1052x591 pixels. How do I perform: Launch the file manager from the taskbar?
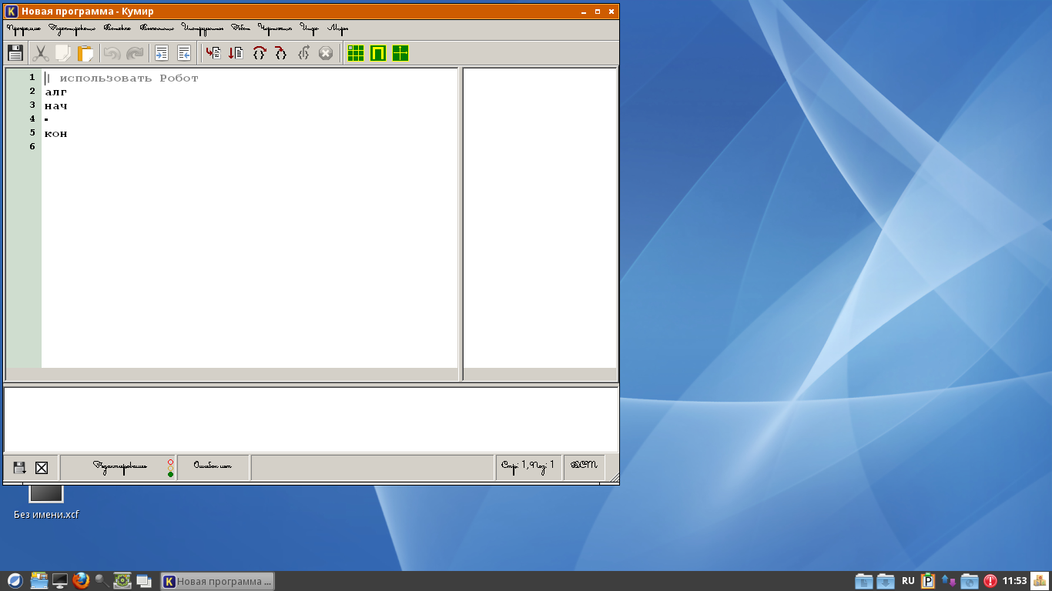[39, 581]
